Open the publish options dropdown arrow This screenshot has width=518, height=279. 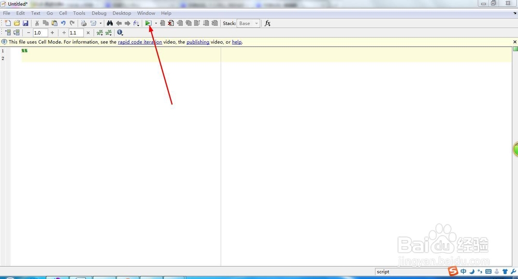point(101,23)
